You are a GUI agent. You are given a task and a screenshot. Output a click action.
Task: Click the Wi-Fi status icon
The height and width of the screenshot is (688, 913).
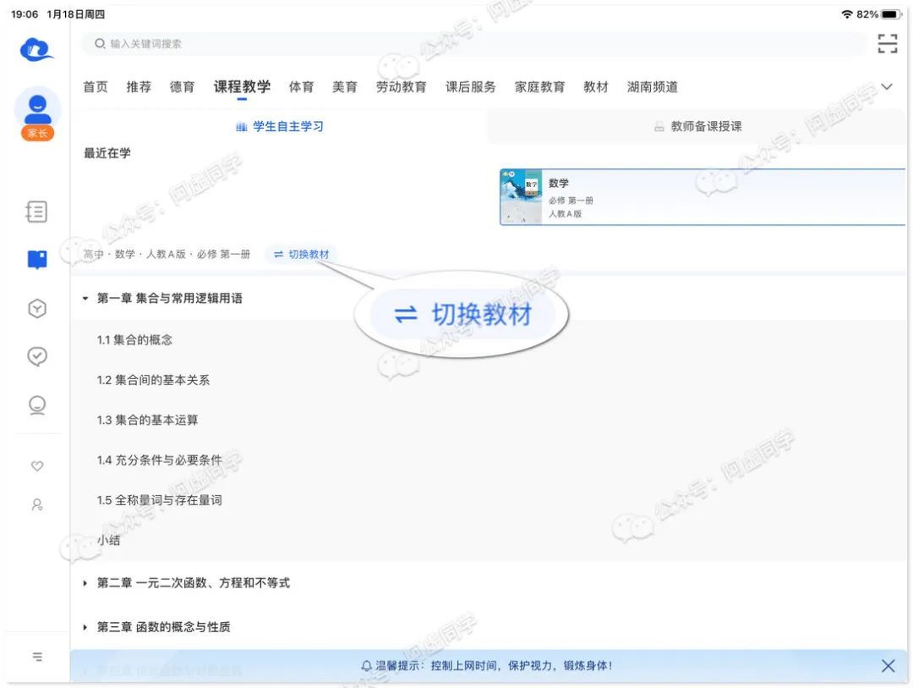(846, 14)
